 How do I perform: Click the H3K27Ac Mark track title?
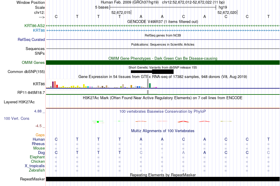[163, 98]
